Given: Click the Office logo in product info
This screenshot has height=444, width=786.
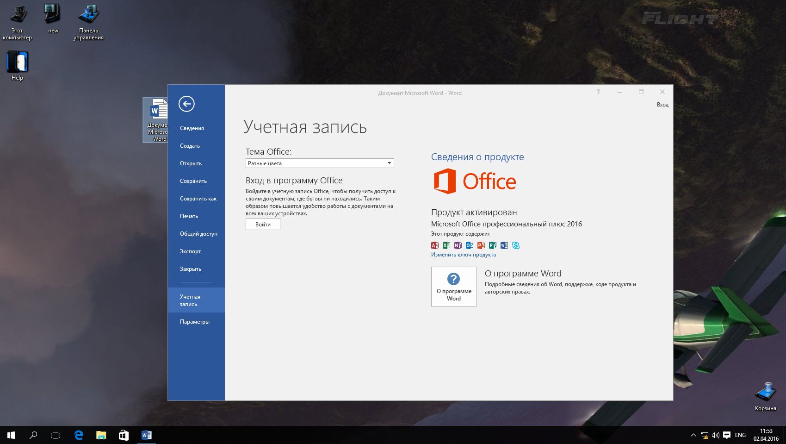Looking at the screenshot, I should click(475, 181).
